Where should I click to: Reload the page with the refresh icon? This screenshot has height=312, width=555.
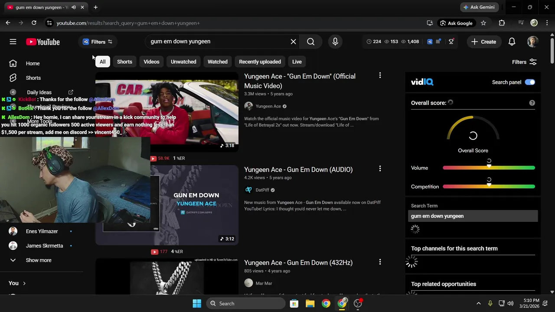(34, 23)
